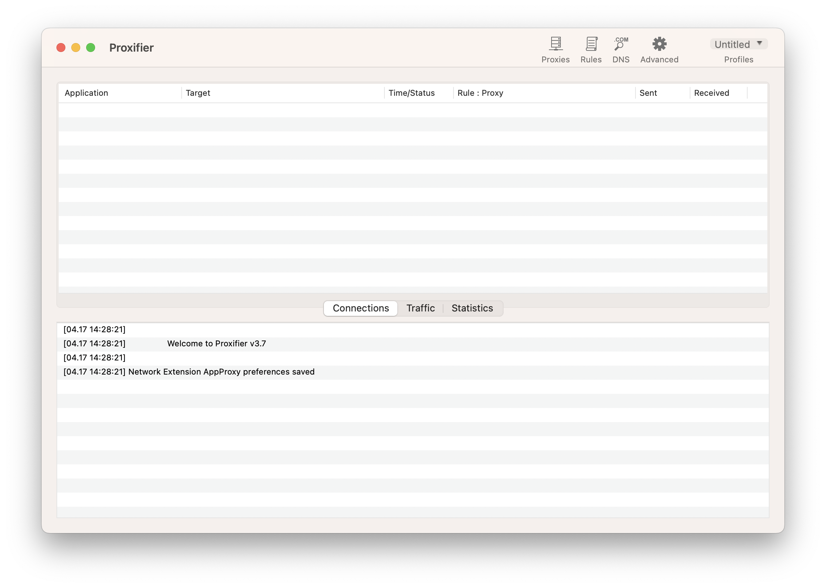This screenshot has height=588, width=826.
Task: Click the Profiles dropdown arrow
Action: (760, 43)
